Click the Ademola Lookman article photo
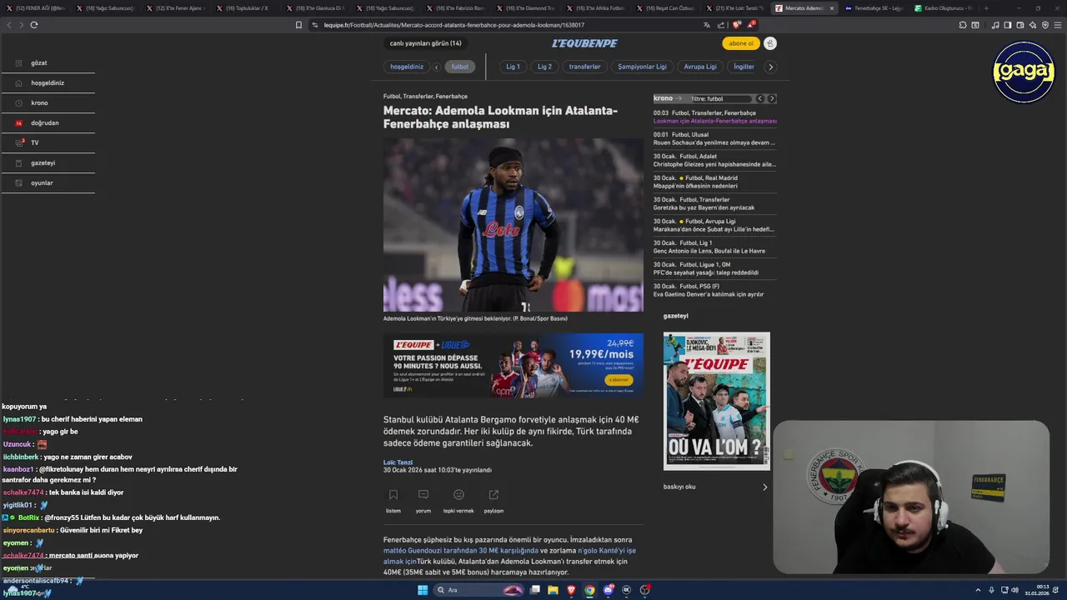Viewport: 1067px width, 600px height. 513,225
